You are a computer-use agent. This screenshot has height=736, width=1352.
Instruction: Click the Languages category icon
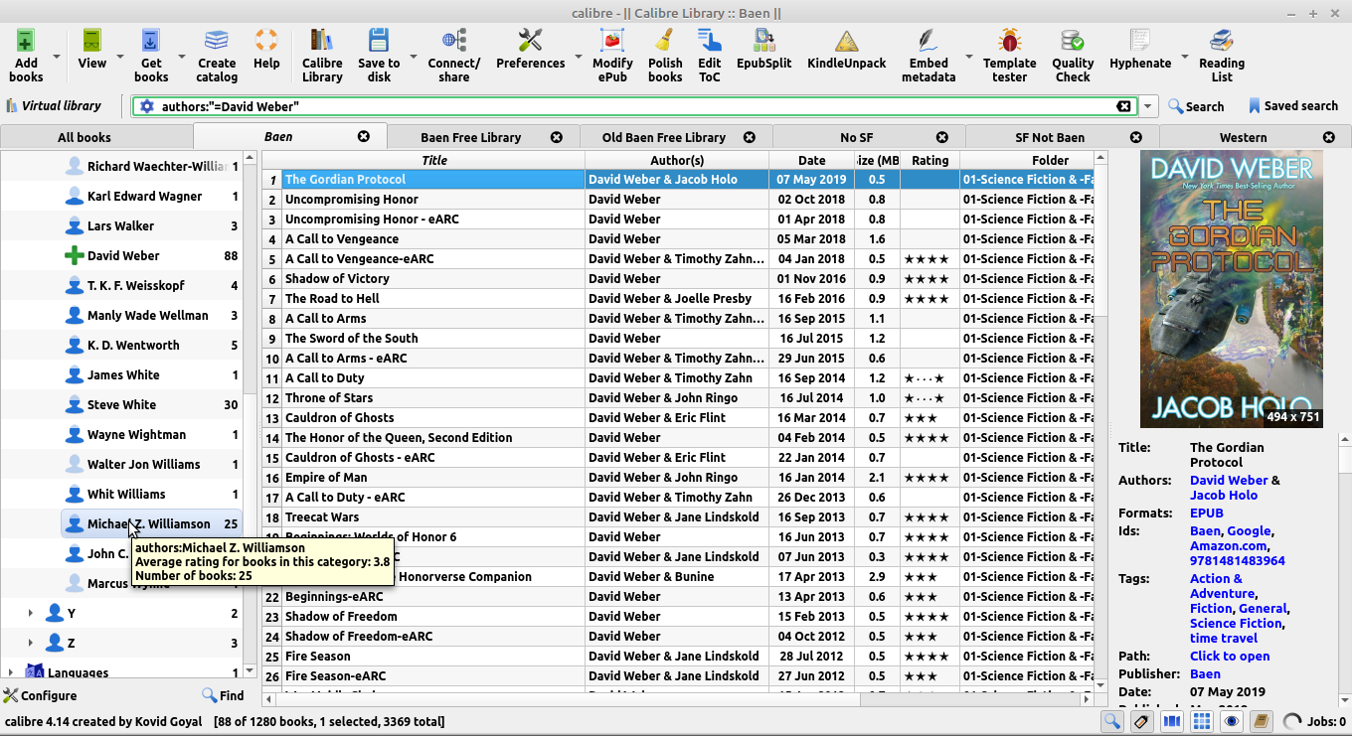35,672
